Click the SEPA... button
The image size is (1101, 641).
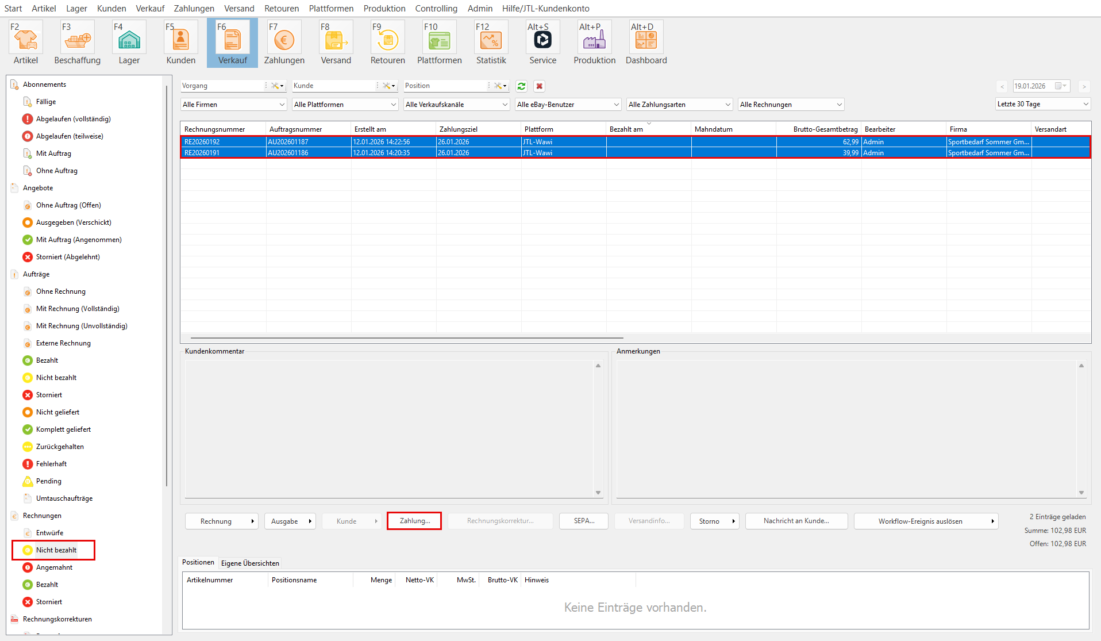coord(584,521)
